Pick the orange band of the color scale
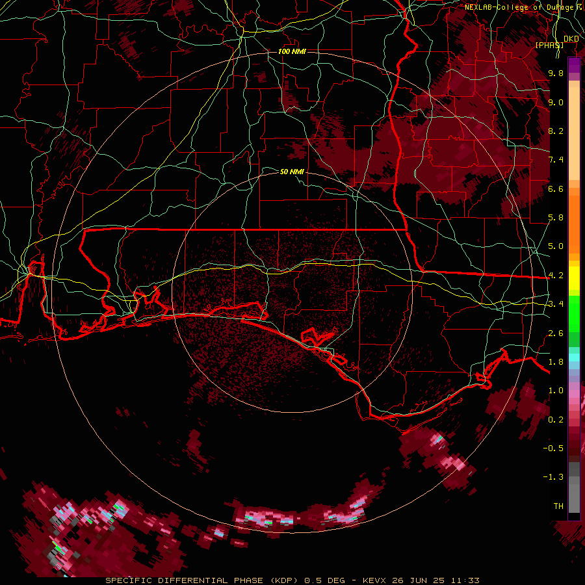585x585 pixels. coord(574,221)
